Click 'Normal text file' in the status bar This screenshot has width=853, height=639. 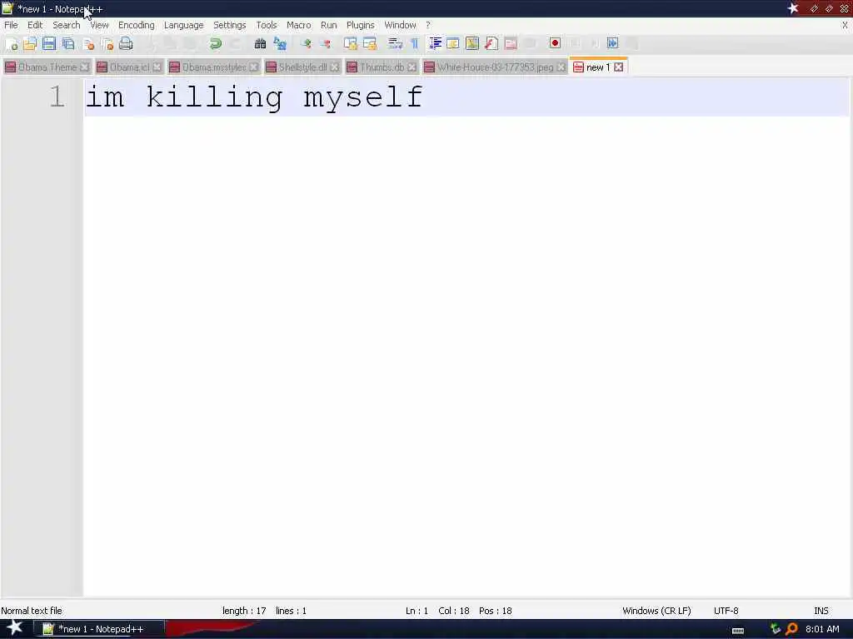click(x=32, y=611)
